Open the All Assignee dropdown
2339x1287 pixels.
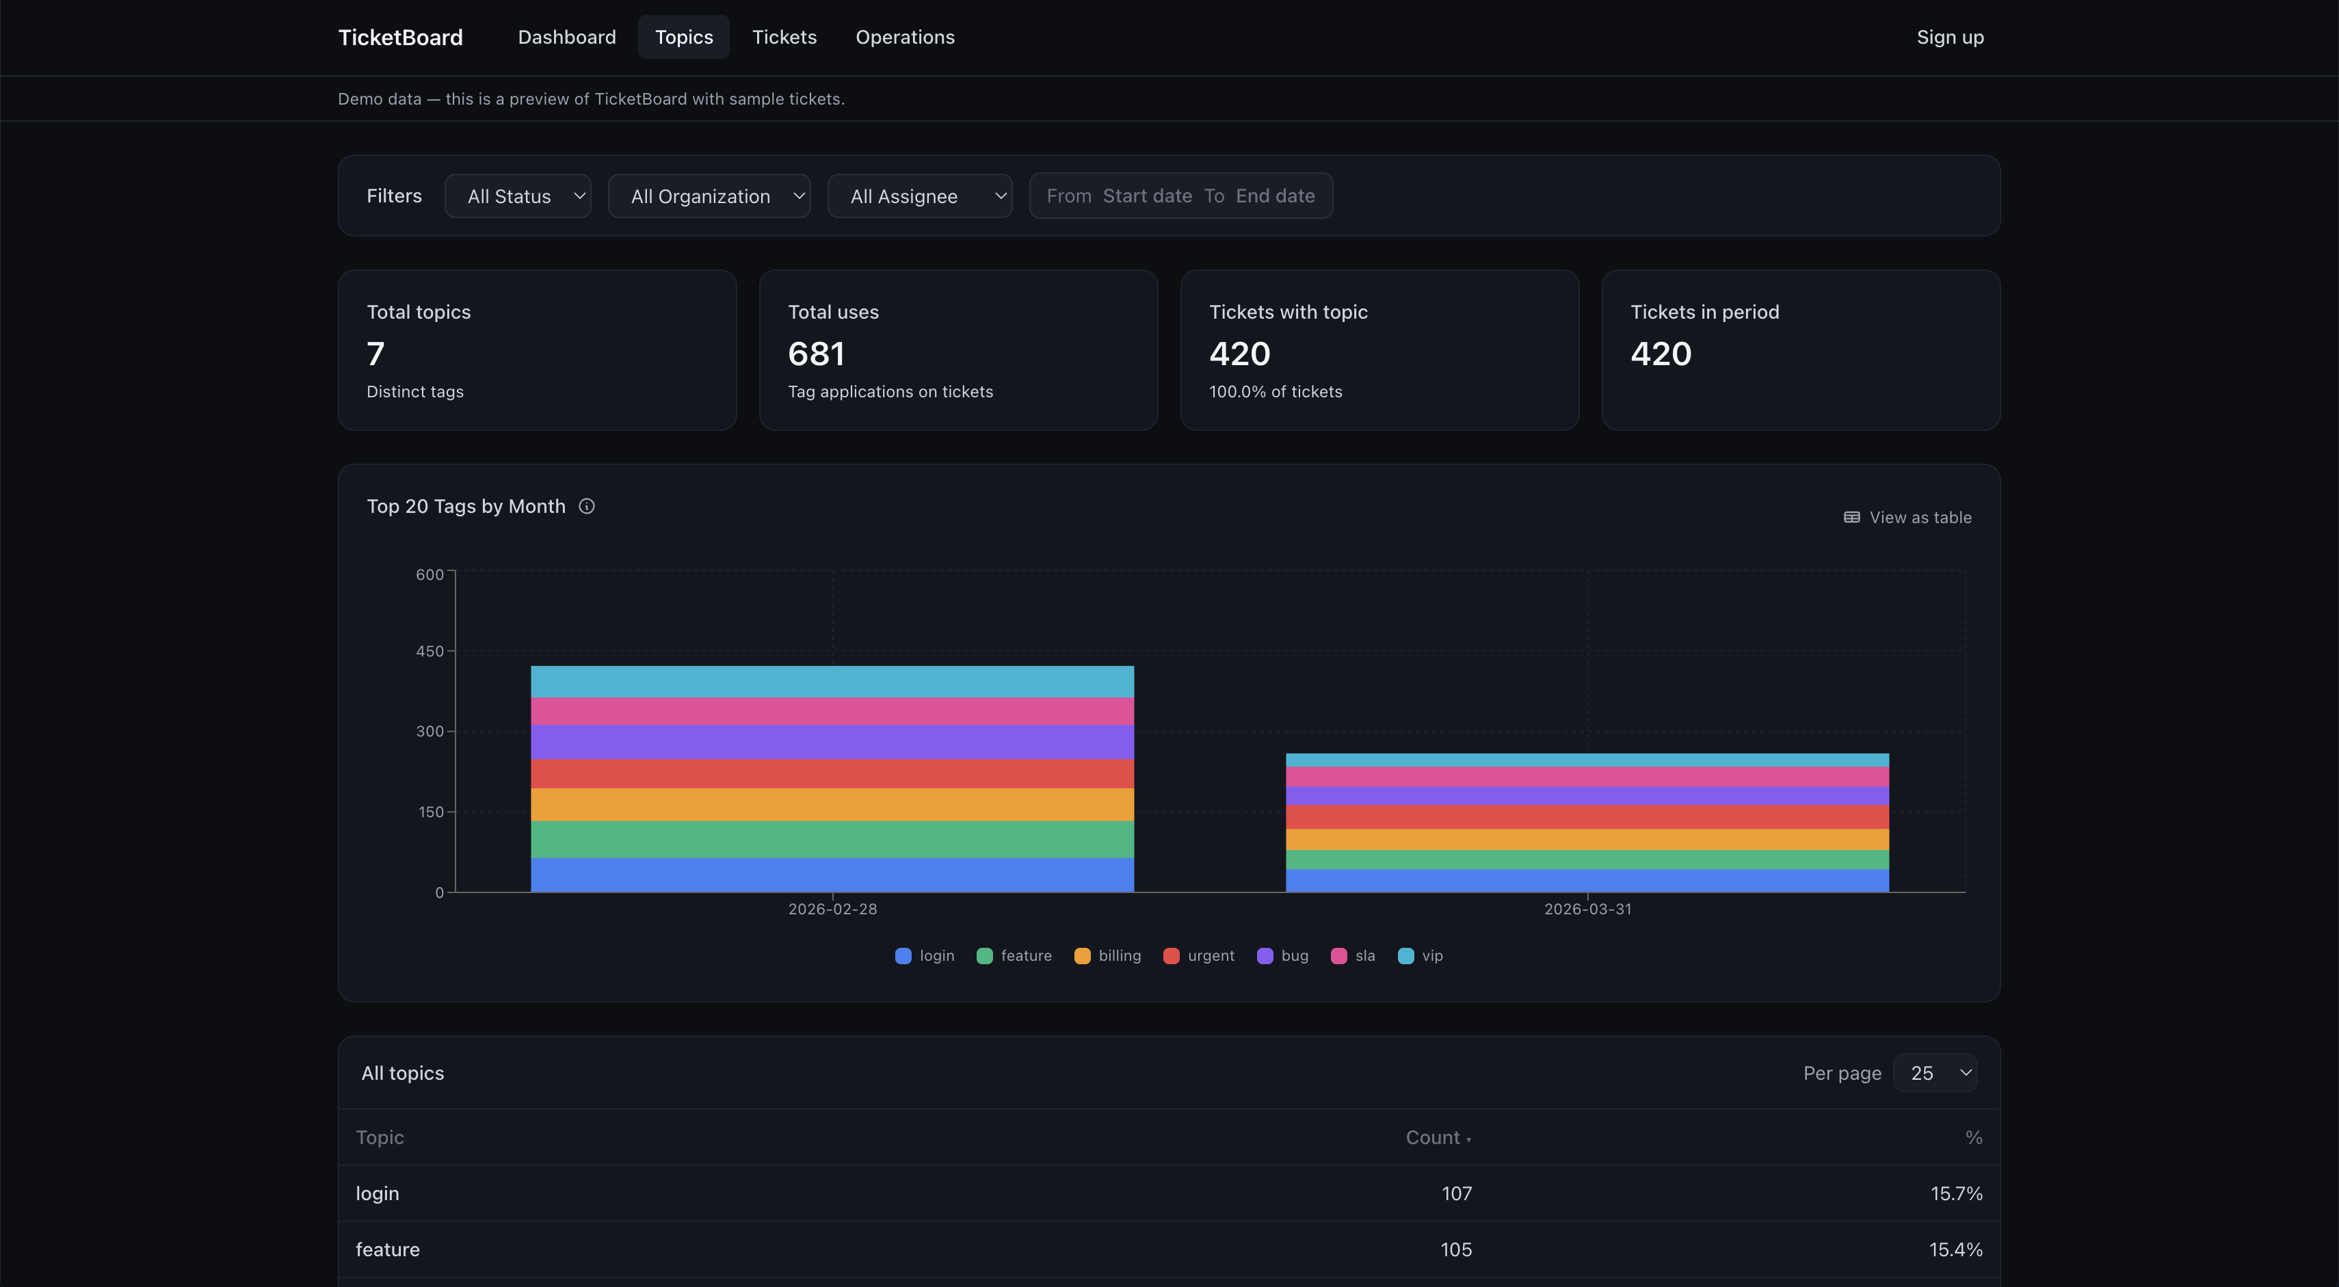[920, 196]
